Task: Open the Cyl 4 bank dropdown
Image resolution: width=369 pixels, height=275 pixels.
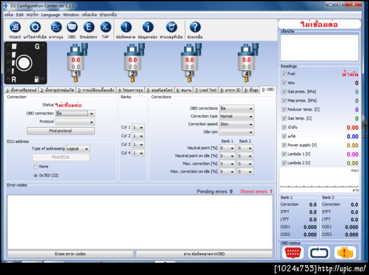Action: click(x=138, y=153)
